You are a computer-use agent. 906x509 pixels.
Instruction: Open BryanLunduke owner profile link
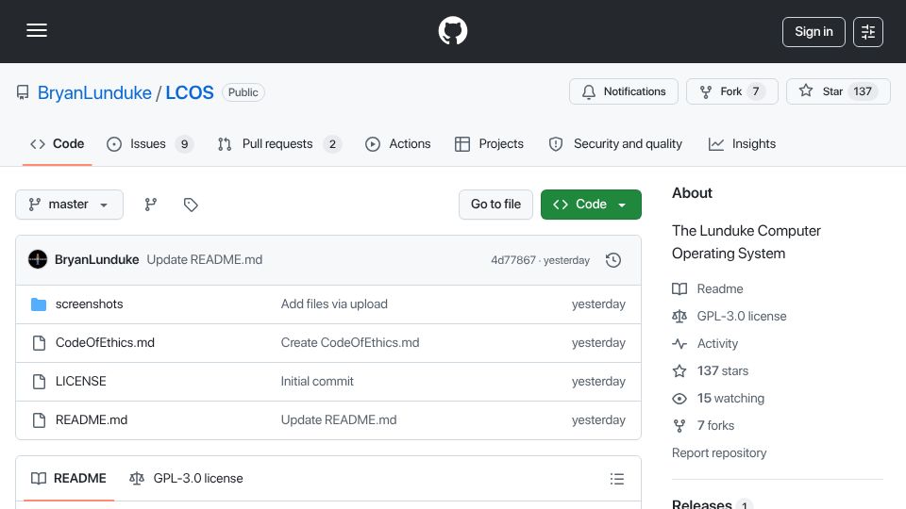click(94, 92)
